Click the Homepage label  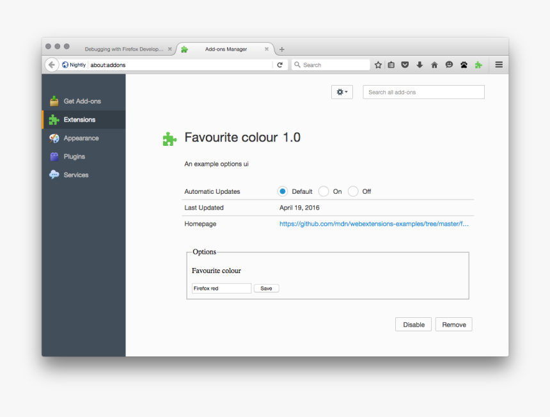(200, 224)
